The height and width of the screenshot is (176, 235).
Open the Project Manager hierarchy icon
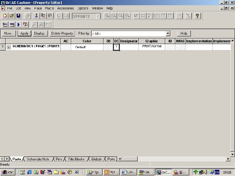(x=188, y=16)
